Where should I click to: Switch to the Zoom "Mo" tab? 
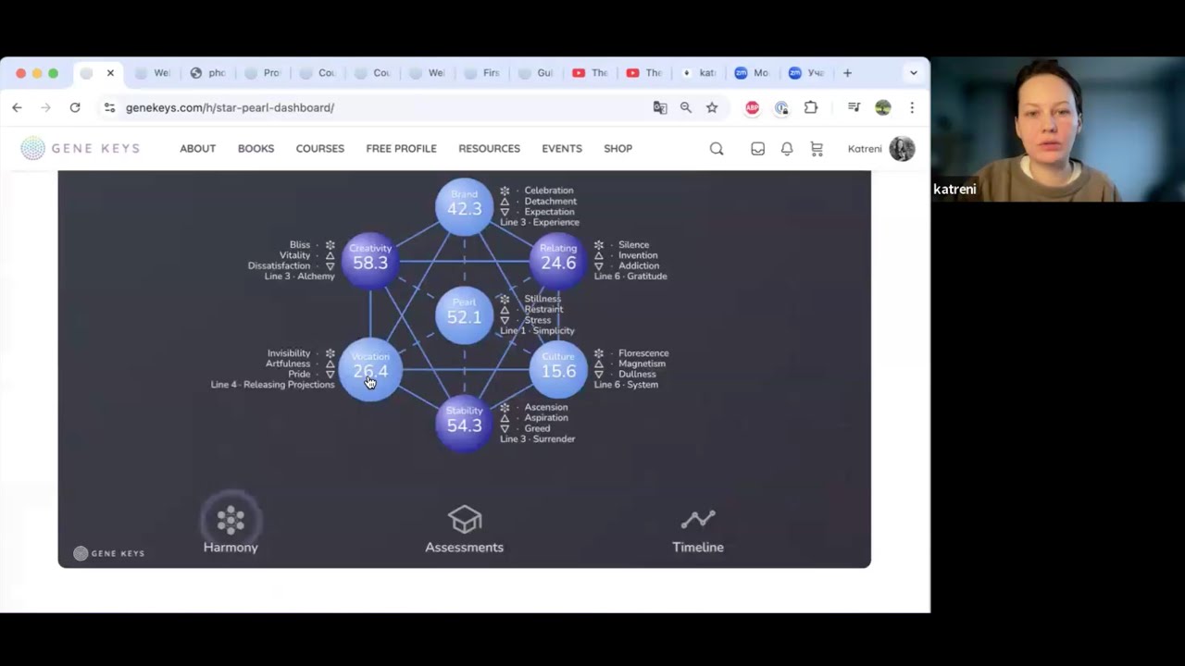pyautogui.click(x=752, y=73)
